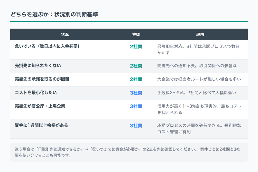Click the reason 手数料2〜9%。2社間と比べて大幅に低い

(x=197, y=93)
